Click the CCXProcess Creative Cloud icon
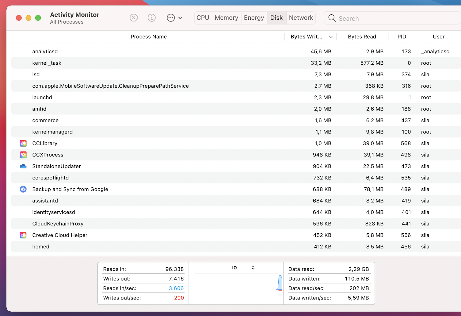The image size is (461, 316). point(23,155)
